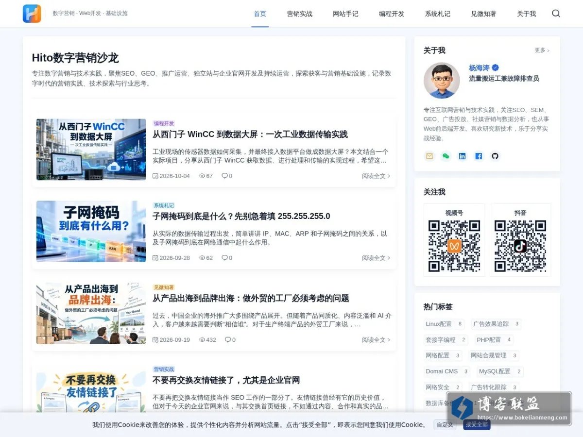
Task: Open the Facebook profile icon
Action: (479, 156)
